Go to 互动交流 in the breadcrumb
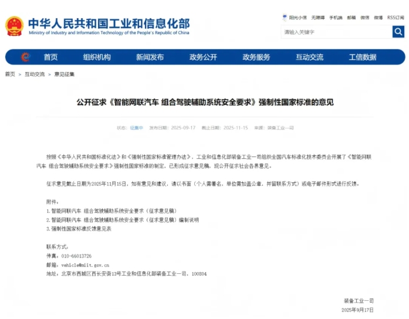409x319 pixels. click(x=35, y=74)
